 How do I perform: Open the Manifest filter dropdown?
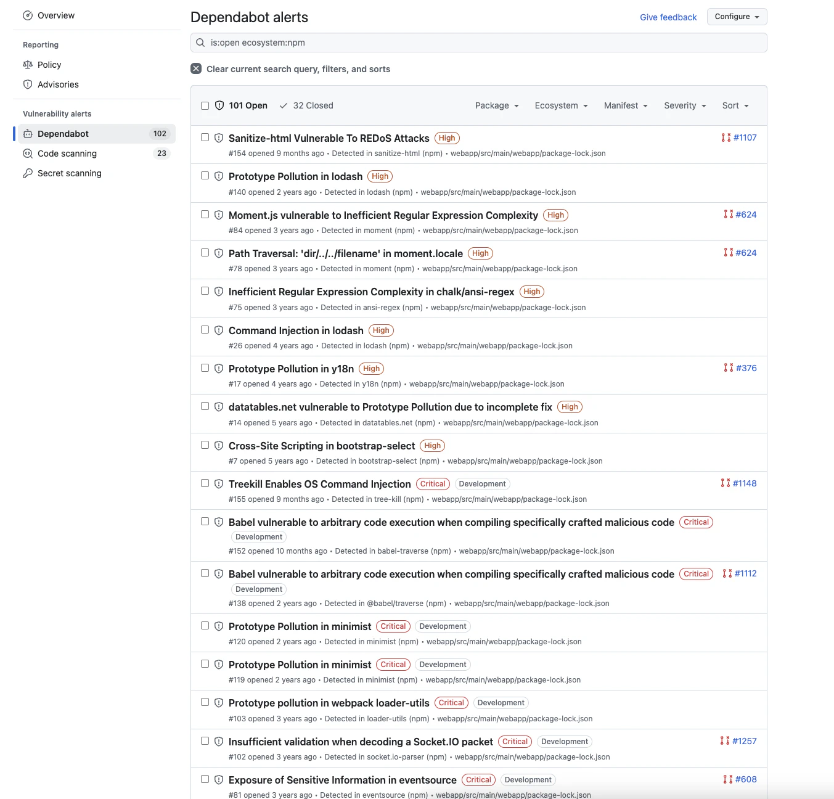click(x=626, y=105)
